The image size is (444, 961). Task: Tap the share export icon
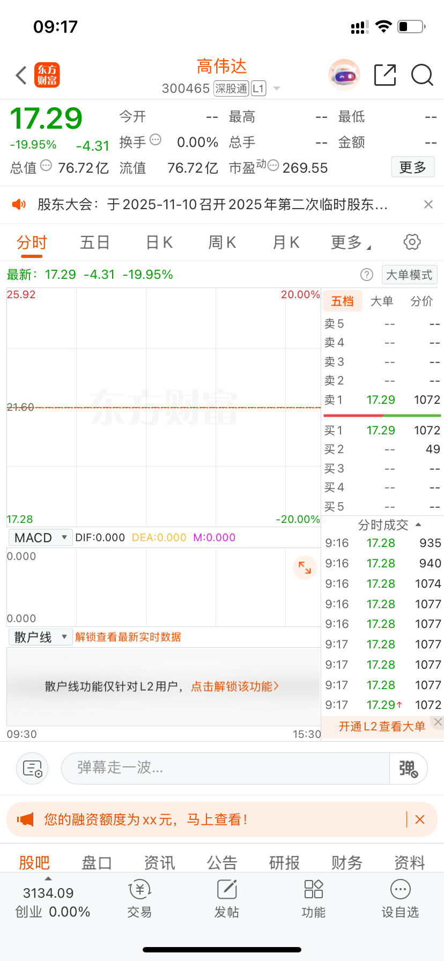(x=385, y=75)
